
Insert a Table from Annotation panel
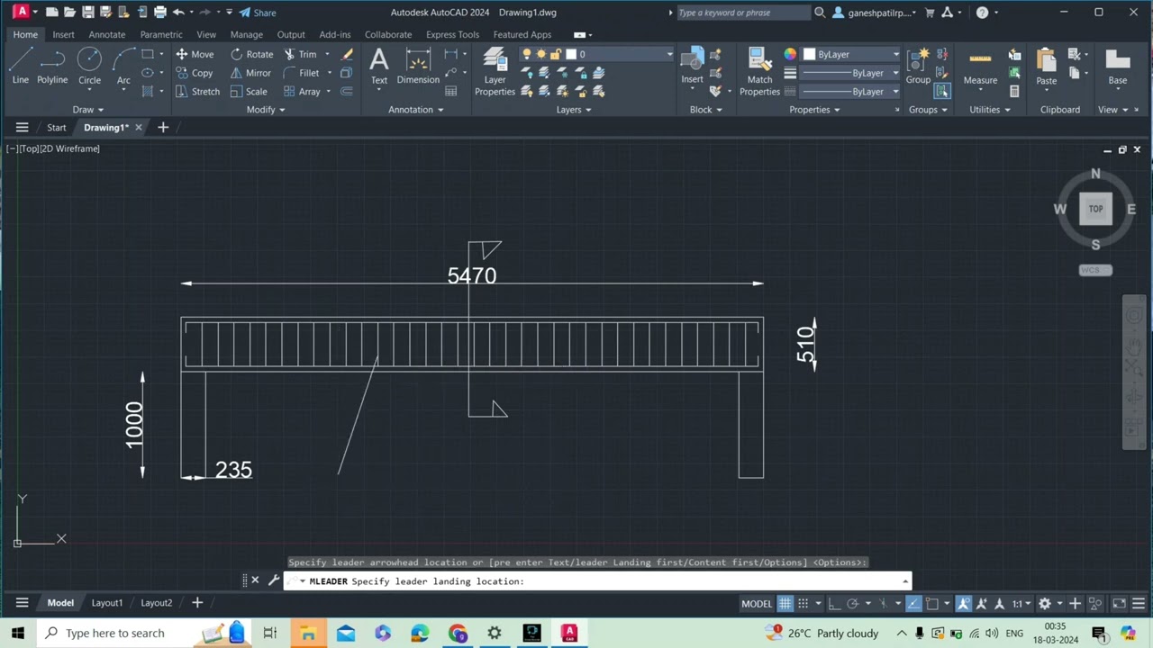coord(450,91)
